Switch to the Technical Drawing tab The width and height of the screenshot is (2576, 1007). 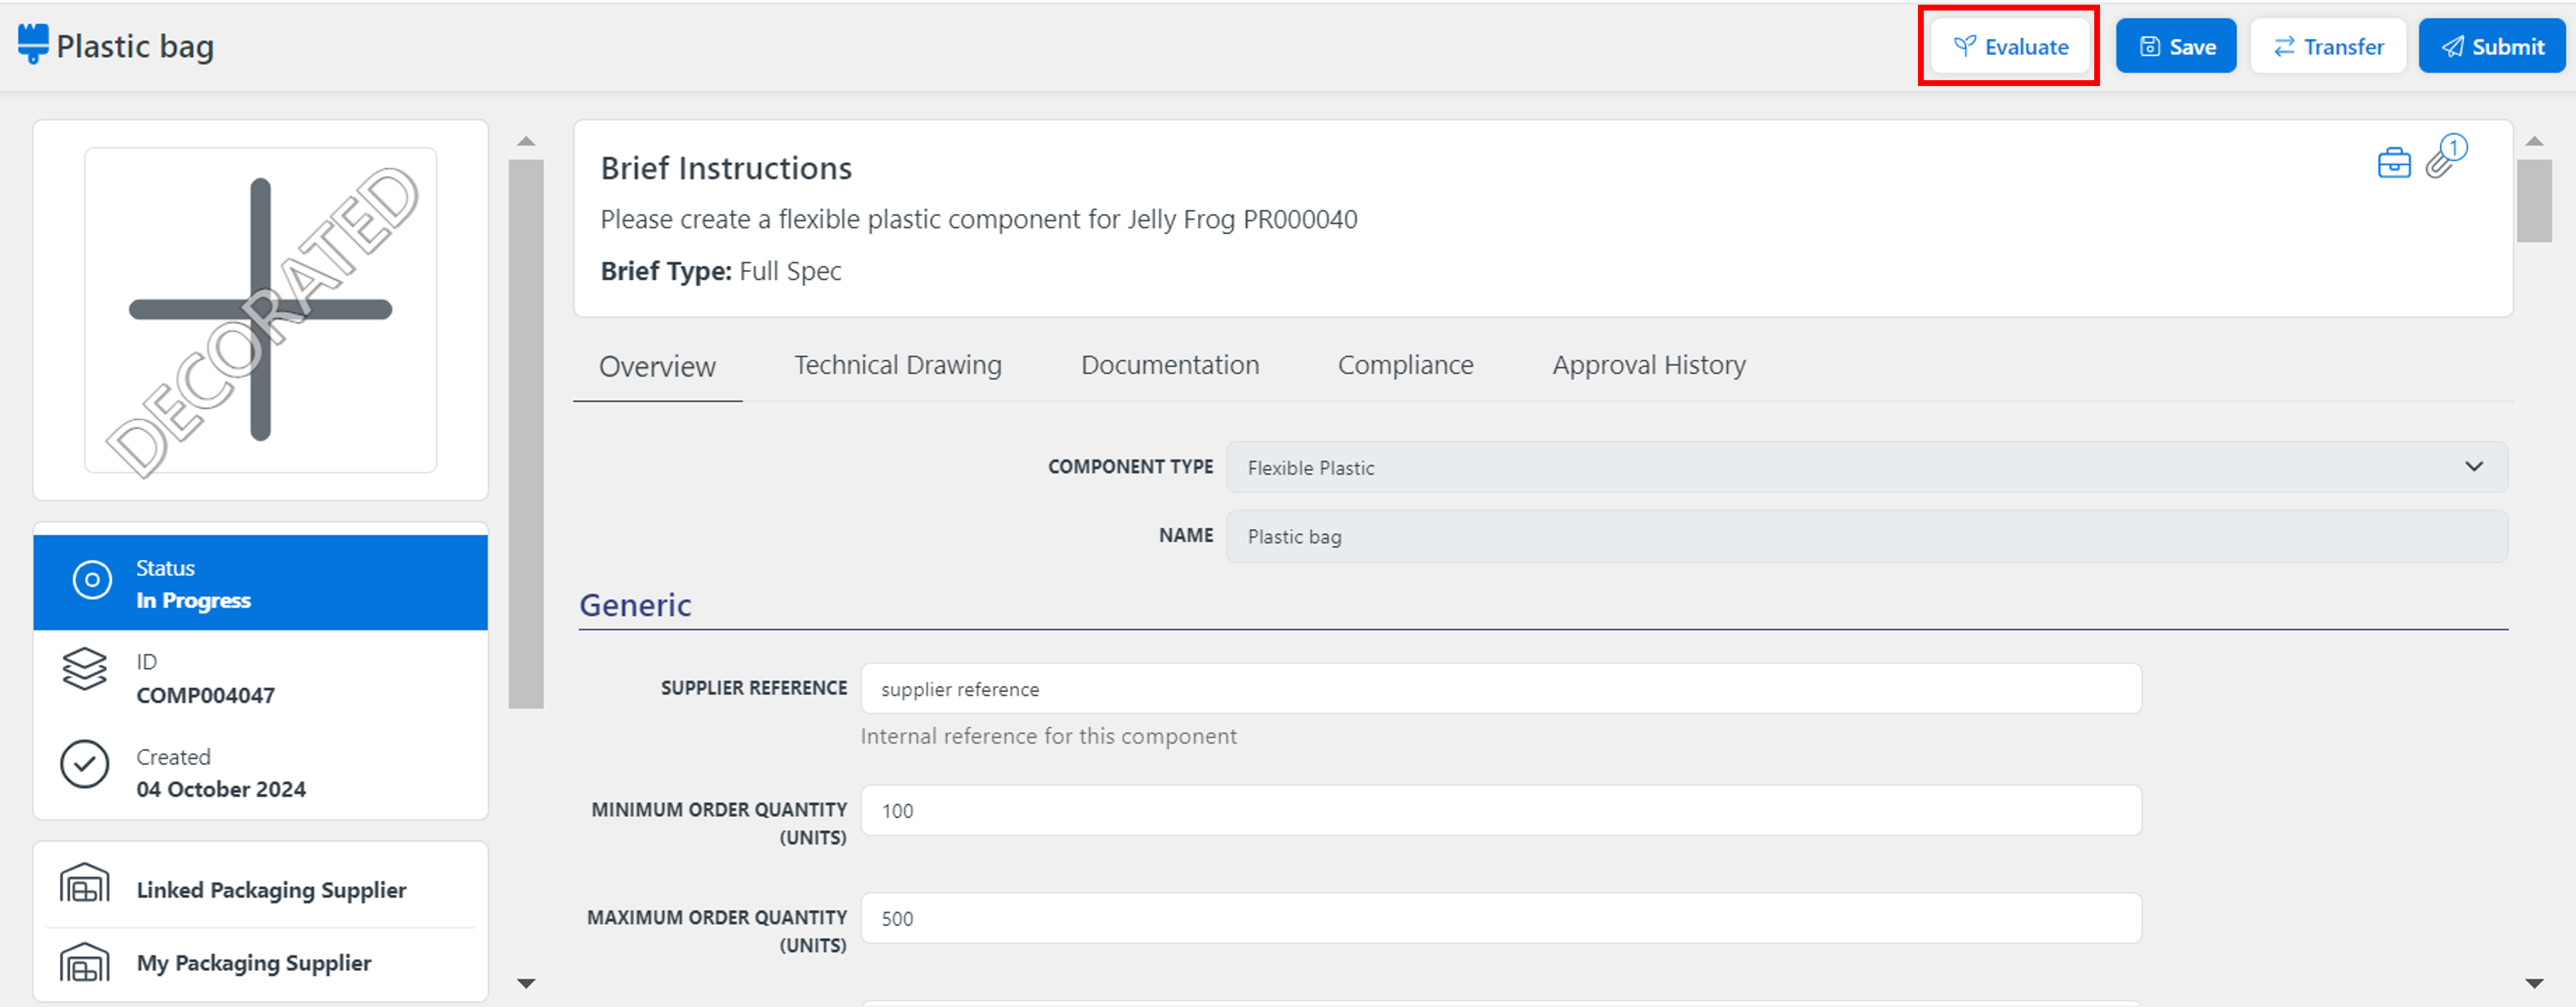897,365
